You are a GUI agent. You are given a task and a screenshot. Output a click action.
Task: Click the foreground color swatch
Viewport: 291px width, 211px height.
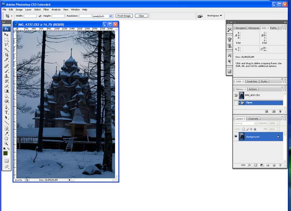pos(5,153)
